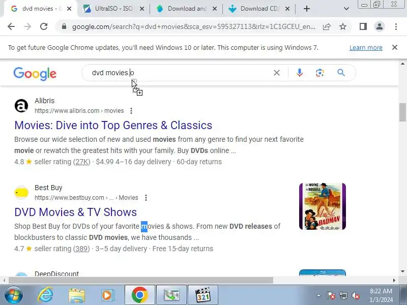Click the Best Buy 389 ratings link
The image size is (407, 305).
click(81, 249)
